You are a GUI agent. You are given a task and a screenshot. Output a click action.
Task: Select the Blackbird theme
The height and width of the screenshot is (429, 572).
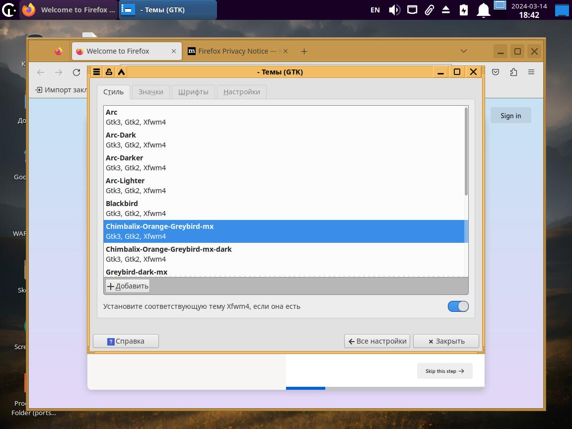point(284,209)
